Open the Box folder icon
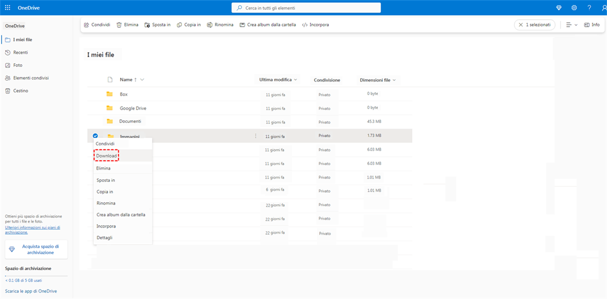 pos(110,94)
